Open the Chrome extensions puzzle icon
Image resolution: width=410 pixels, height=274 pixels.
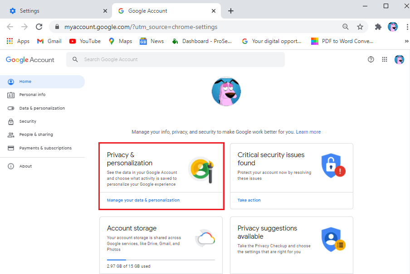tap(378, 27)
